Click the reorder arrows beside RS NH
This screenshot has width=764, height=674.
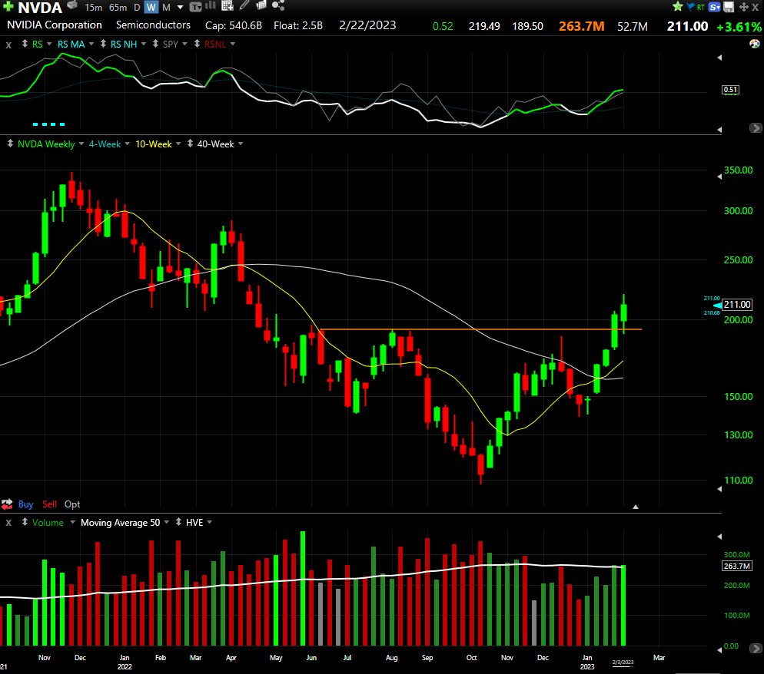pos(103,44)
